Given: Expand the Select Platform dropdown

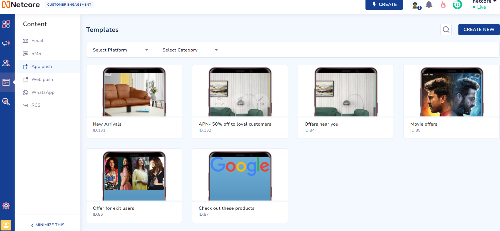Looking at the screenshot, I should point(120,50).
